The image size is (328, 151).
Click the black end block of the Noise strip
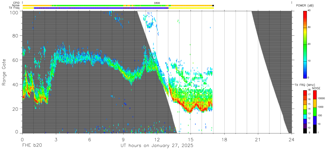tap(213, 5)
